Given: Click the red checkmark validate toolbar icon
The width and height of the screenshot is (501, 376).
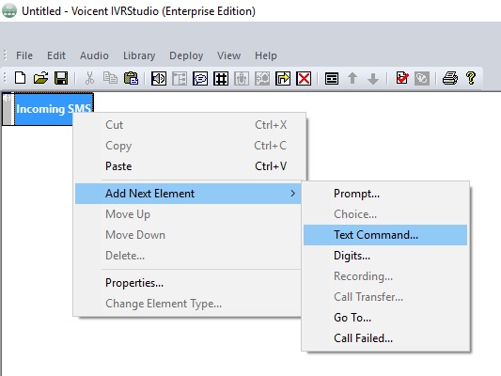Looking at the screenshot, I should coord(402,78).
